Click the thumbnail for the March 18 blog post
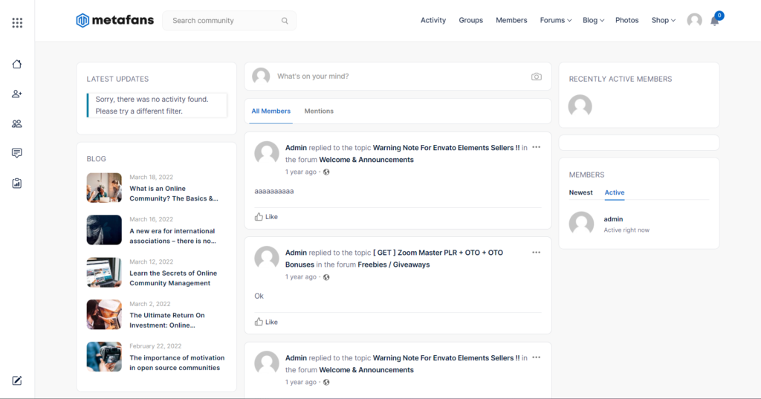Viewport: 761px width, 399px height. (x=104, y=188)
